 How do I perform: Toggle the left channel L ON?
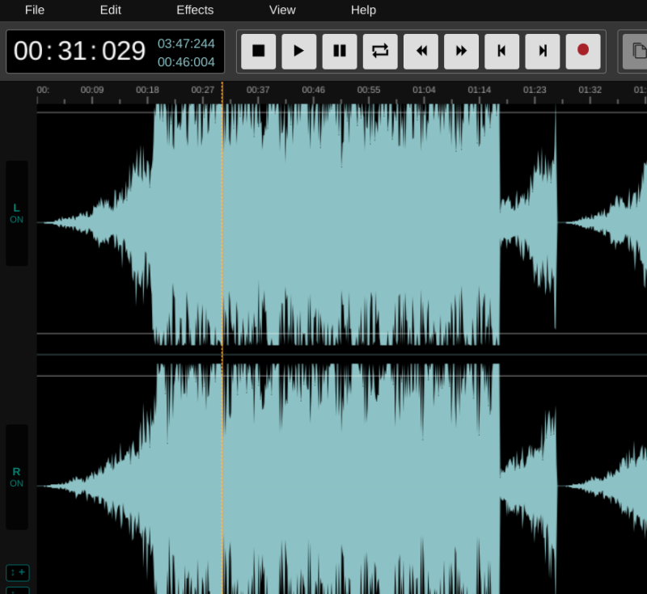coord(17,213)
